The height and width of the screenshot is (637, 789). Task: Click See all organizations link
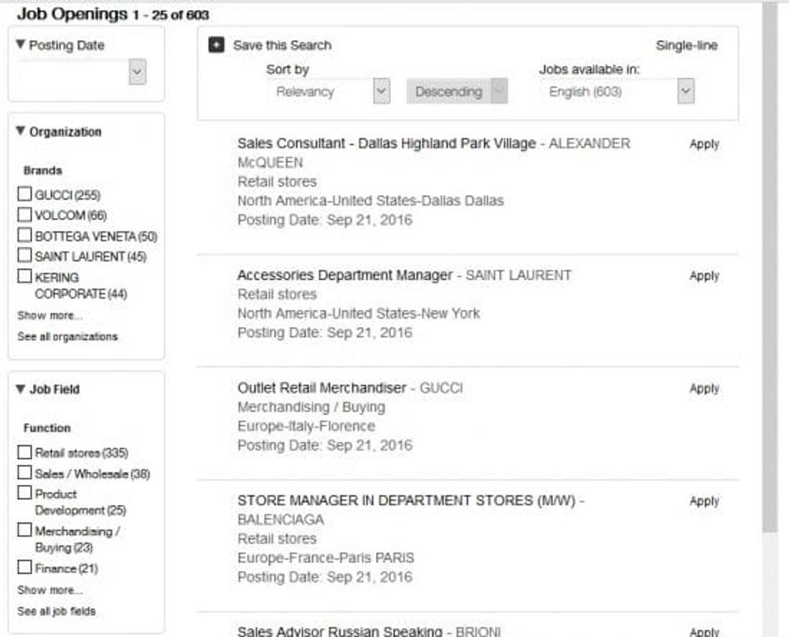pos(68,337)
